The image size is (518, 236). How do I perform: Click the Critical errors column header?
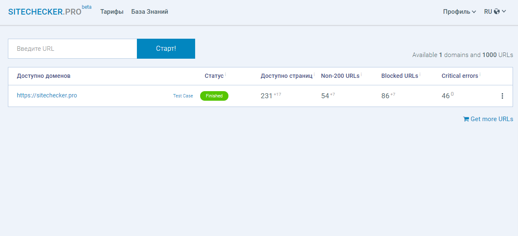click(x=460, y=76)
